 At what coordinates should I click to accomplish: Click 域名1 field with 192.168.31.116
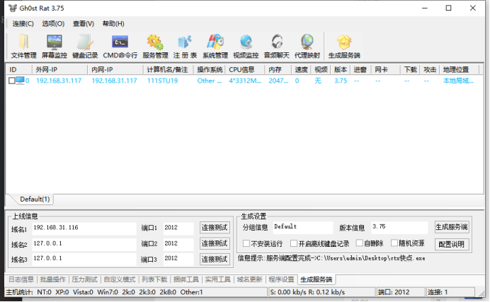(84, 228)
